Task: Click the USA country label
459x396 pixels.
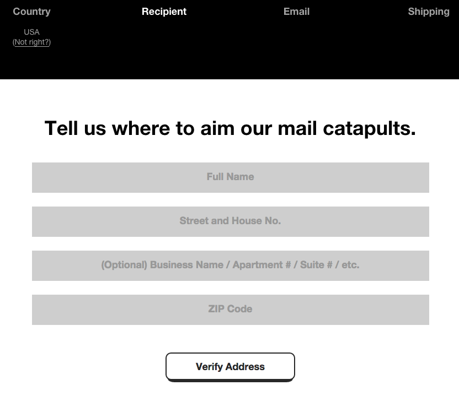Action: (x=31, y=32)
